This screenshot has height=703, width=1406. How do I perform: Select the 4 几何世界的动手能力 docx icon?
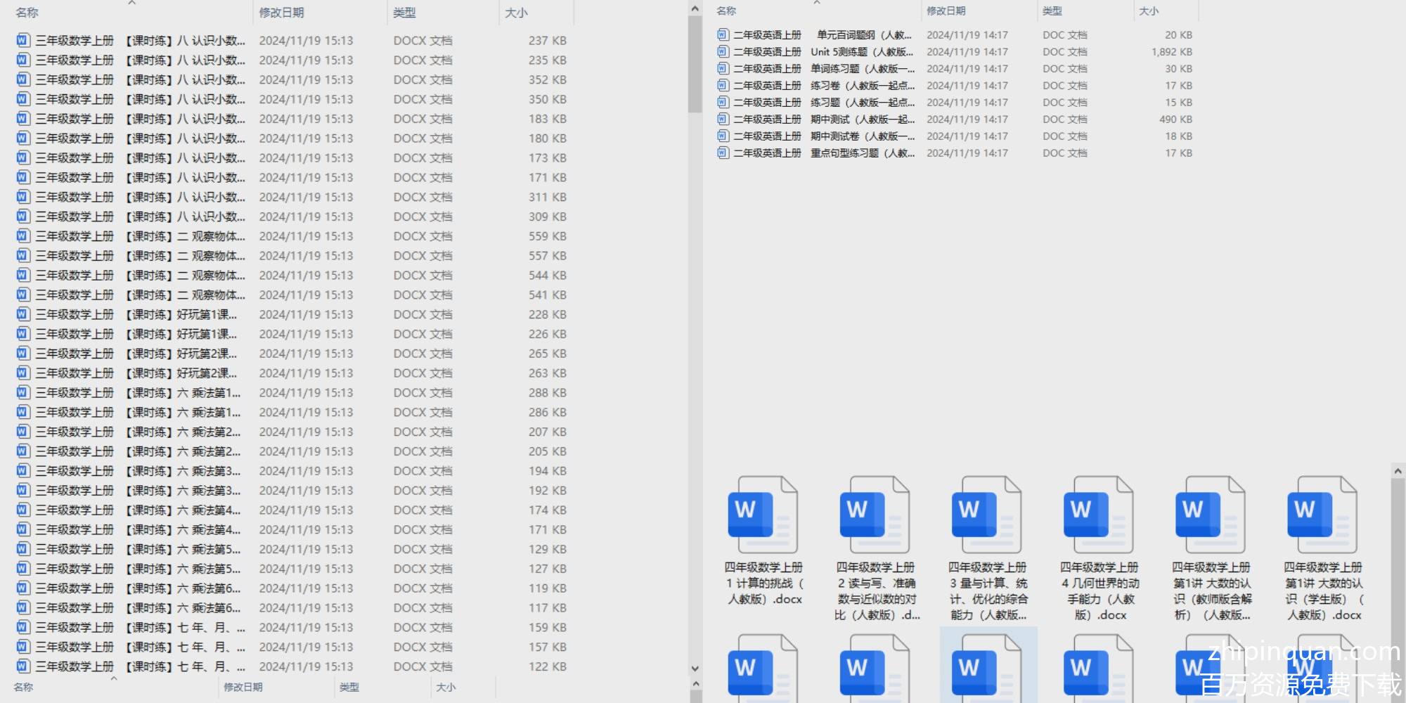pyautogui.click(x=1098, y=515)
